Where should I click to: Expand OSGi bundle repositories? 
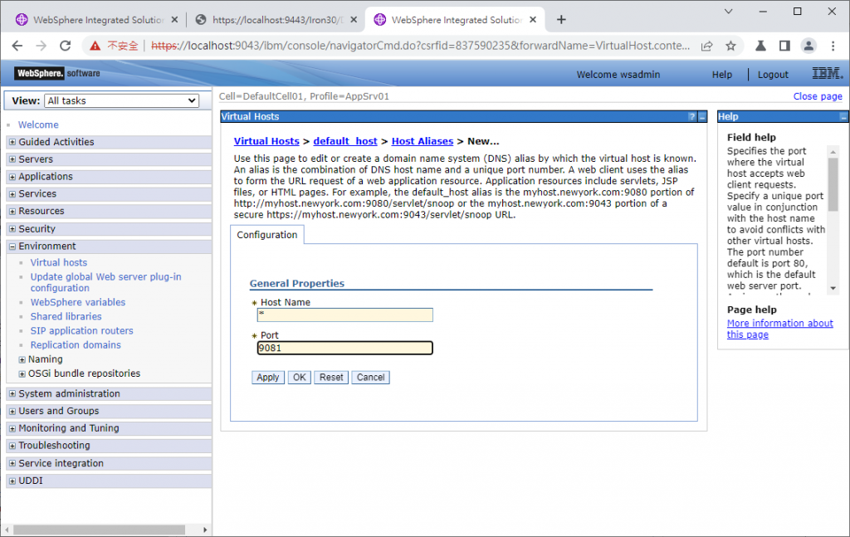(x=22, y=373)
